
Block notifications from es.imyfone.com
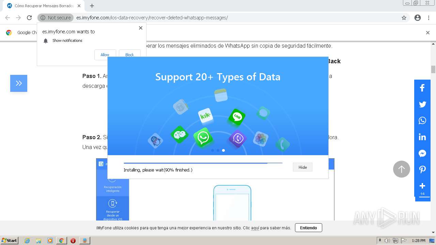click(129, 55)
